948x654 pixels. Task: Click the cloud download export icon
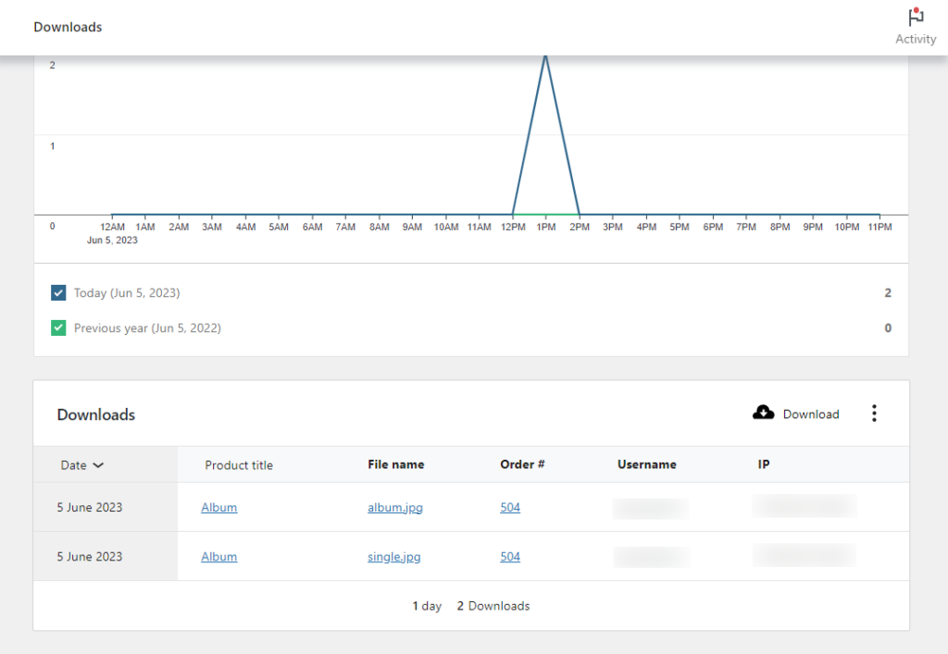pyautogui.click(x=763, y=413)
